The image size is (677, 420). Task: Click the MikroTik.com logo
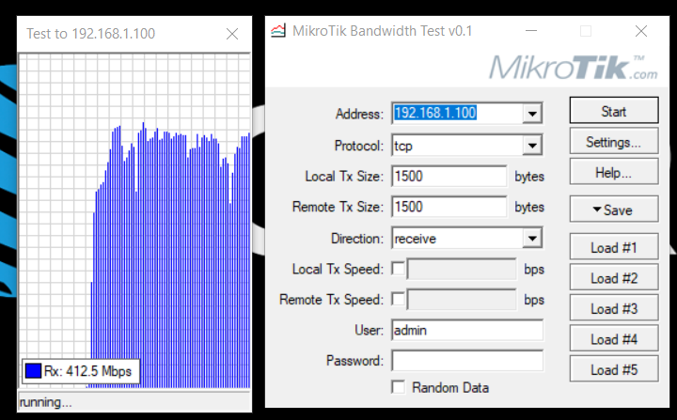click(x=574, y=68)
